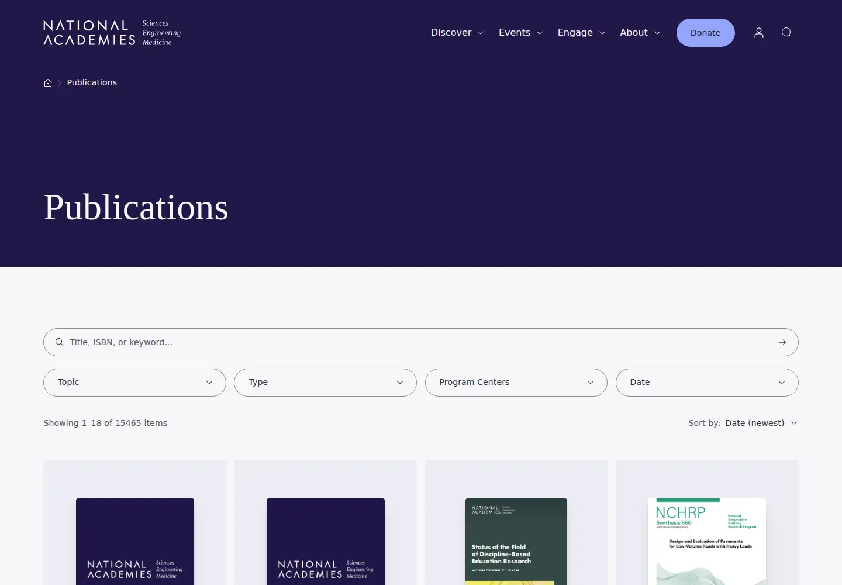
Task: Expand the Topic filter dropdown
Action: [x=134, y=383]
